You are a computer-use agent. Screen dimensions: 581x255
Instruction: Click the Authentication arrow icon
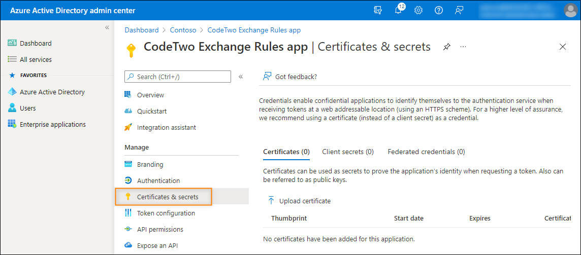(128, 180)
